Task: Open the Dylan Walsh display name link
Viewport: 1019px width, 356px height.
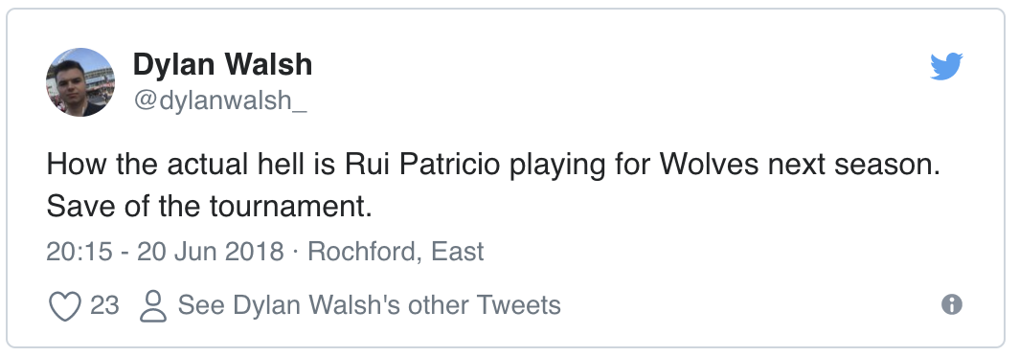Action: 222,64
